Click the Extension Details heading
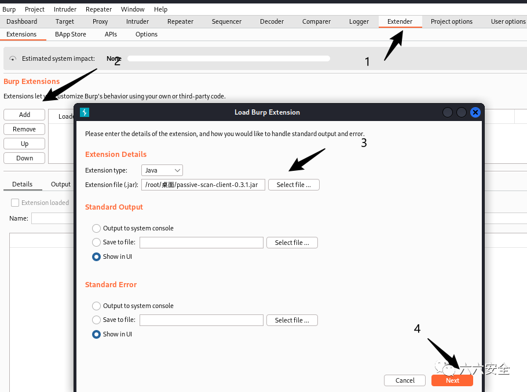 coord(116,154)
